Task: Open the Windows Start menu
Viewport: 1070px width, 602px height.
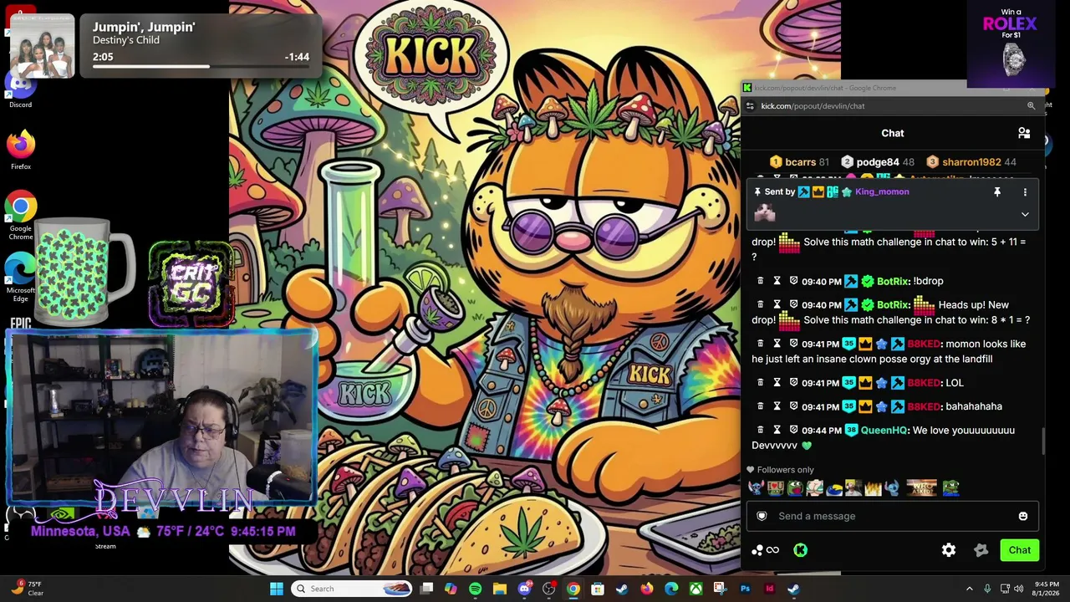Action: 277,589
